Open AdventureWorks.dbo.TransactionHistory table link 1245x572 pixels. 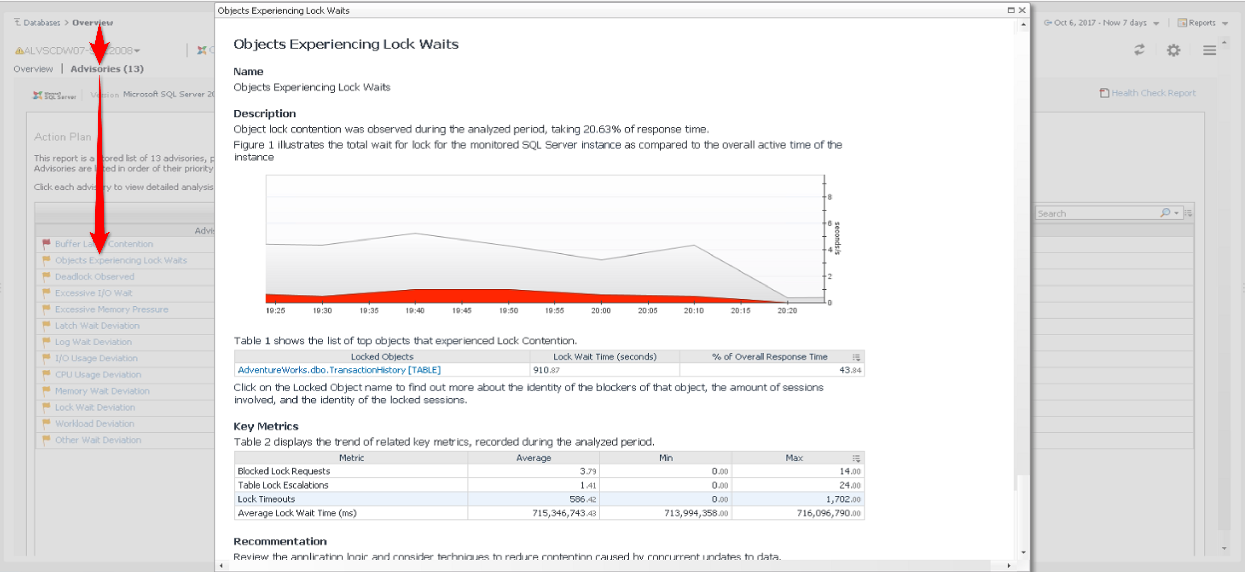click(x=339, y=370)
